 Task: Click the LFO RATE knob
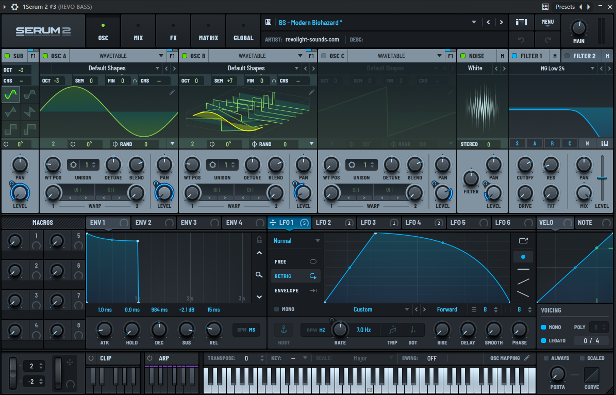340,330
